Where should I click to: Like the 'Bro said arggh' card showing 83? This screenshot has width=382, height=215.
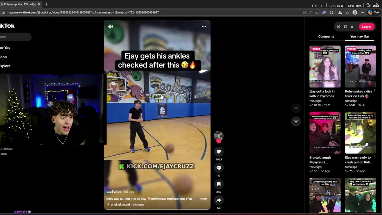click(311, 171)
